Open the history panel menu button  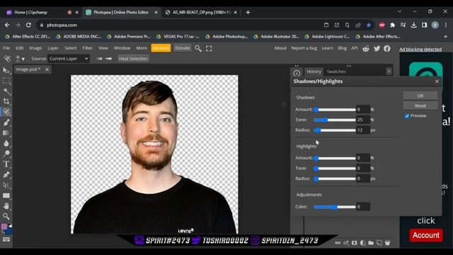pyautogui.click(x=389, y=71)
